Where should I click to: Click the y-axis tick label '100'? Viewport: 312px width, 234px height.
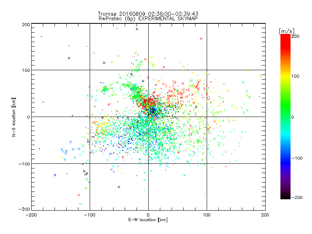pos(26,70)
